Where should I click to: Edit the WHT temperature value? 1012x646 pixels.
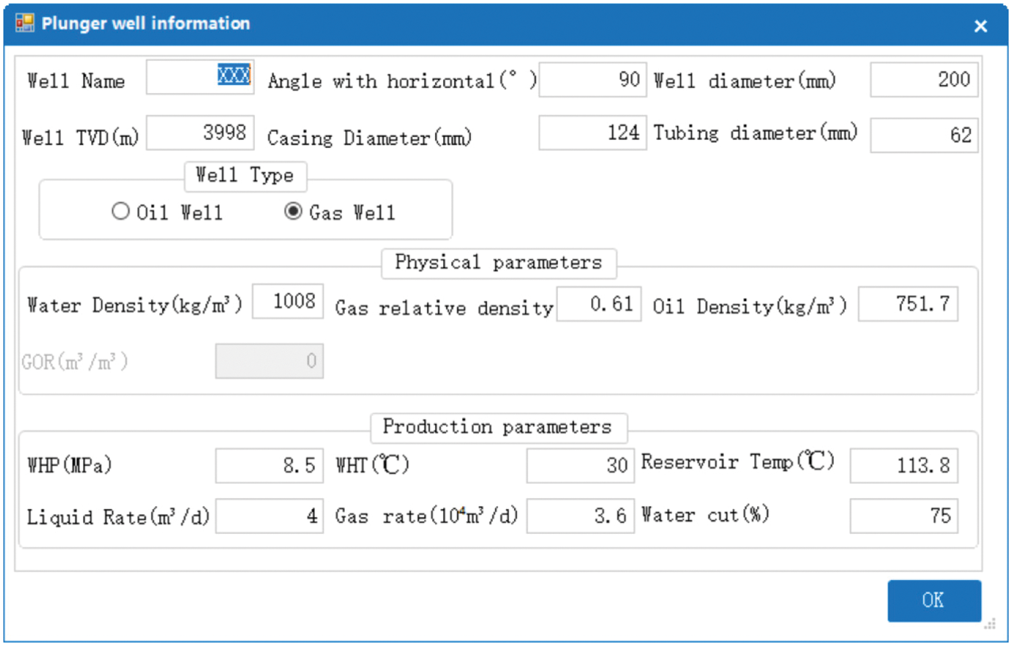[x=580, y=466]
